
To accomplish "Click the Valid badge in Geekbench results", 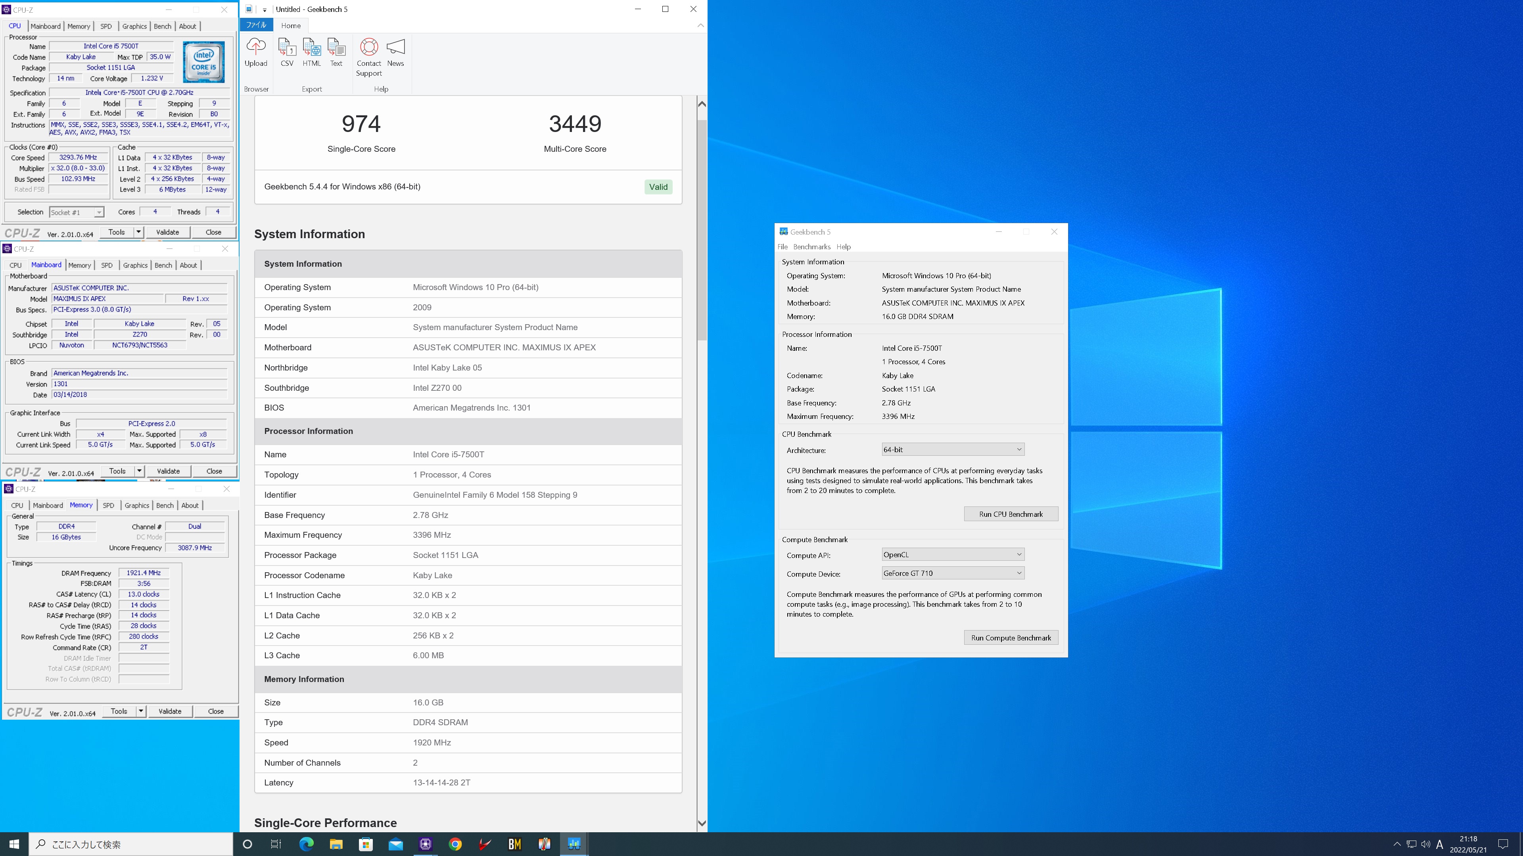I will click(658, 187).
